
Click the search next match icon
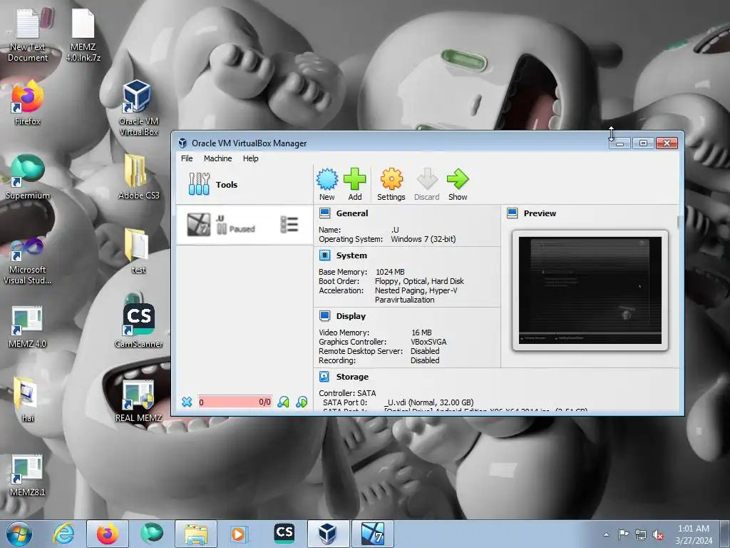click(302, 402)
